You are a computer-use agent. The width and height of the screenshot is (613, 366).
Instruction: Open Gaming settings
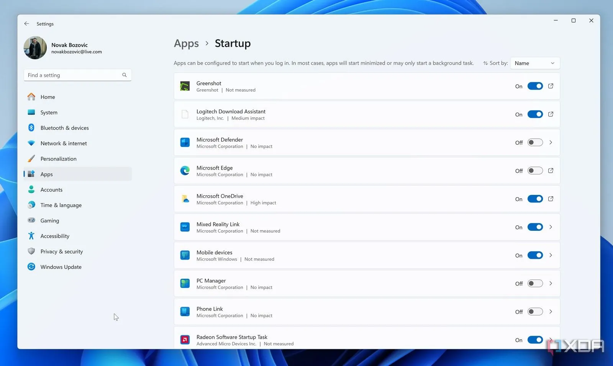tap(49, 221)
